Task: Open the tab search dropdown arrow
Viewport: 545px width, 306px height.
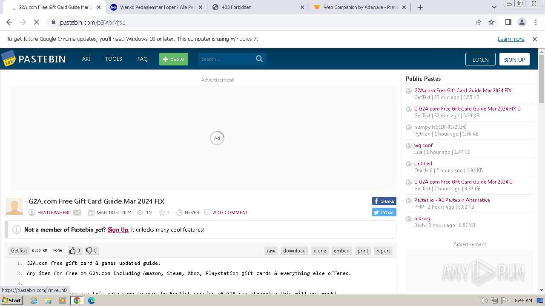Action: point(494,7)
